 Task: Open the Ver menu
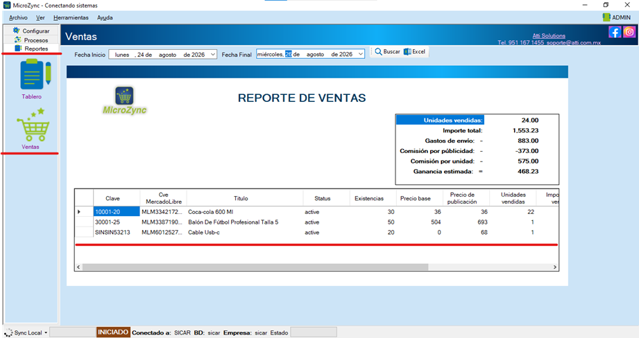click(40, 17)
